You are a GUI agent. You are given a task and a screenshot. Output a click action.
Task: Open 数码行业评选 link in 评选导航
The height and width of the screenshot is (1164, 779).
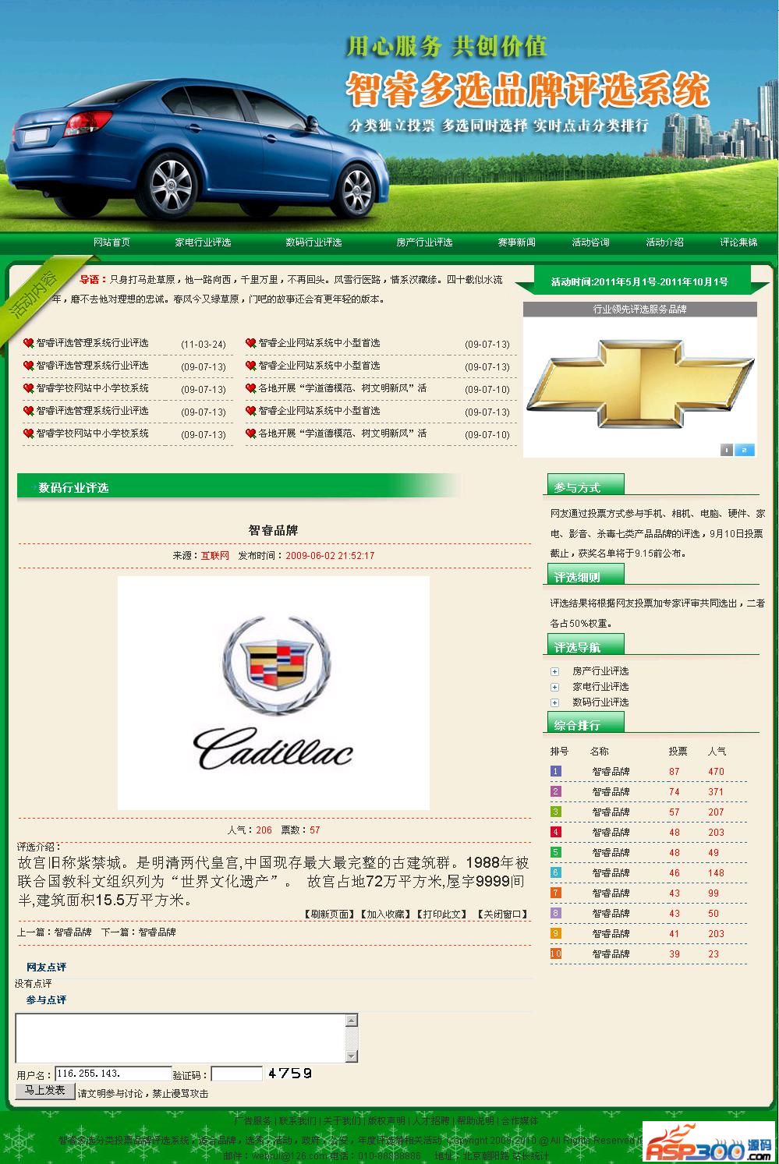[x=600, y=702]
